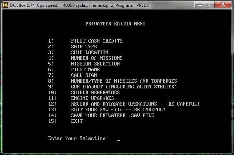The image size is (234, 155).
Task: Click menu line SHIP TYPE
Action: click(84, 47)
